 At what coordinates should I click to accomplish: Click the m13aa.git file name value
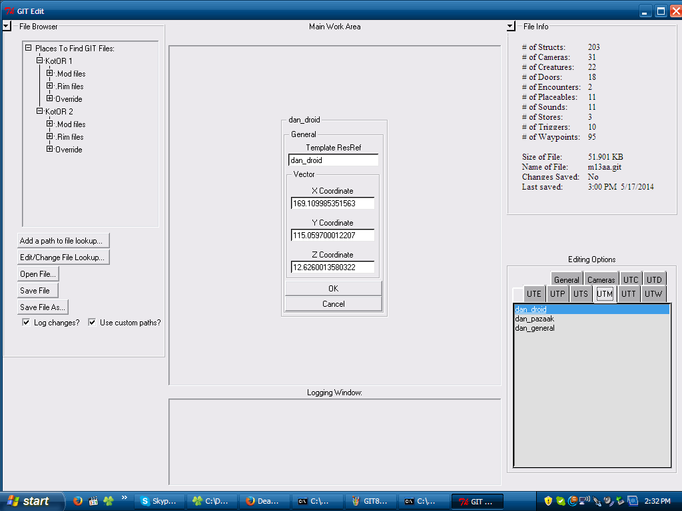click(605, 167)
